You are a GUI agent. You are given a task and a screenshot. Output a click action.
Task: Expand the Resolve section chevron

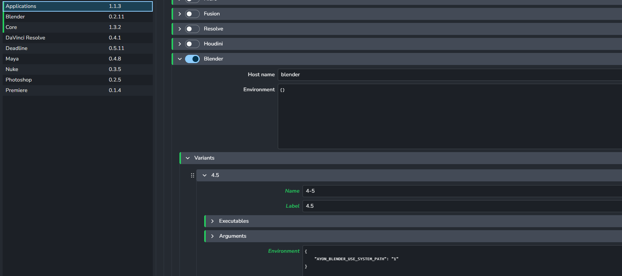click(180, 29)
